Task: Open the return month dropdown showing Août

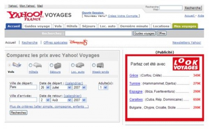Action: (61, 100)
